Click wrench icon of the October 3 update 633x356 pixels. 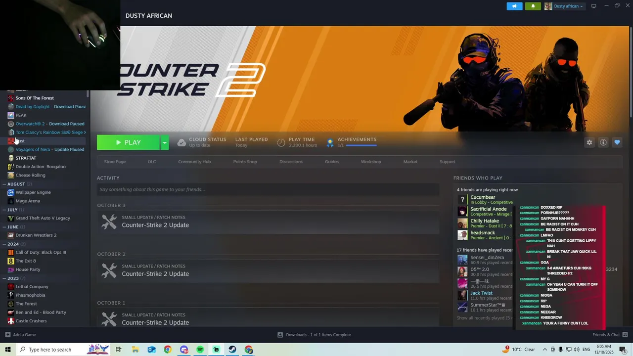click(109, 222)
